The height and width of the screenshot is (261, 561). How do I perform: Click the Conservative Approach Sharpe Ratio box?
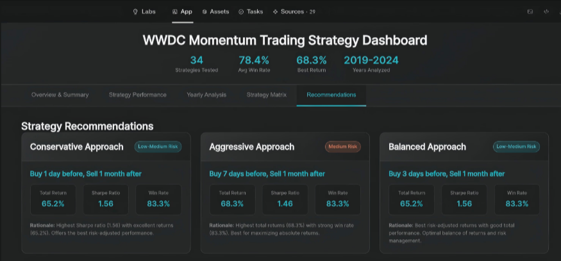(x=105, y=200)
